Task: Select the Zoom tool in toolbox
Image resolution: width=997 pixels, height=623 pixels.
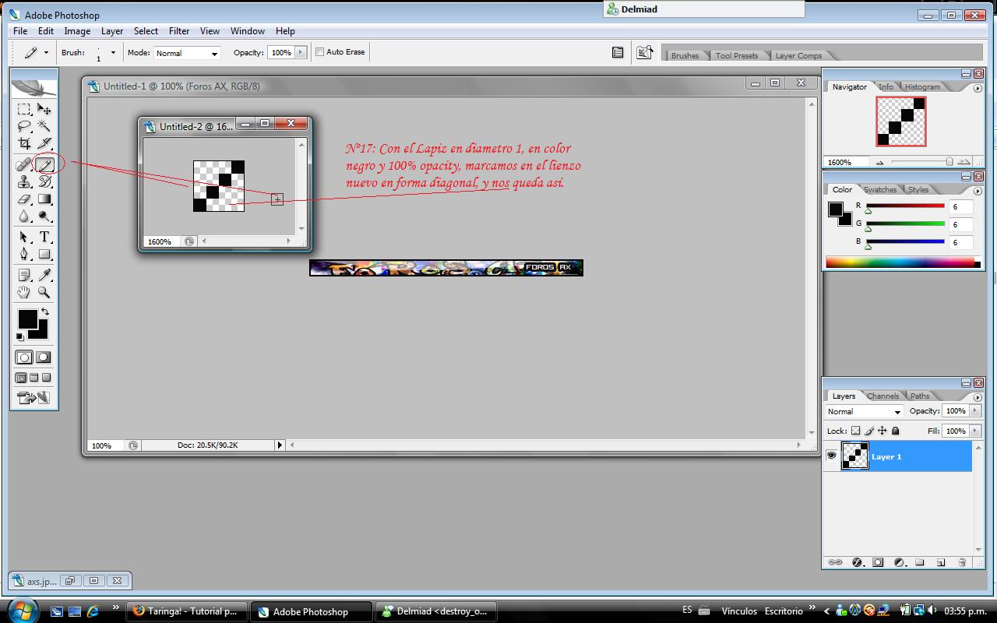Action: tap(44, 293)
